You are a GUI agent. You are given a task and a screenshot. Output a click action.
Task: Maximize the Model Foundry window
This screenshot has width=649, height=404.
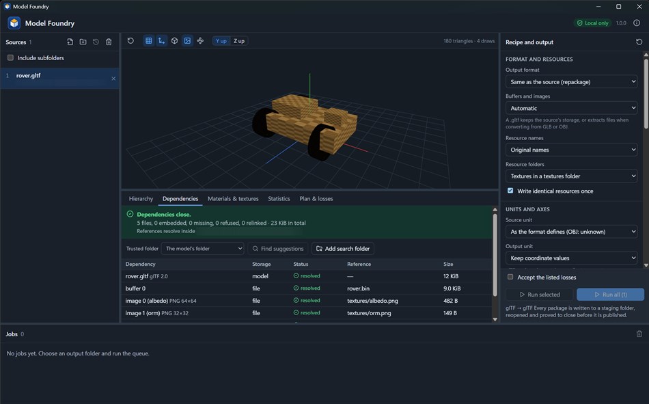618,7
